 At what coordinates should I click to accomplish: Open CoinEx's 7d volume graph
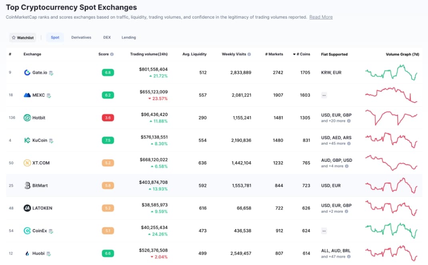click(x=391, y=231)
